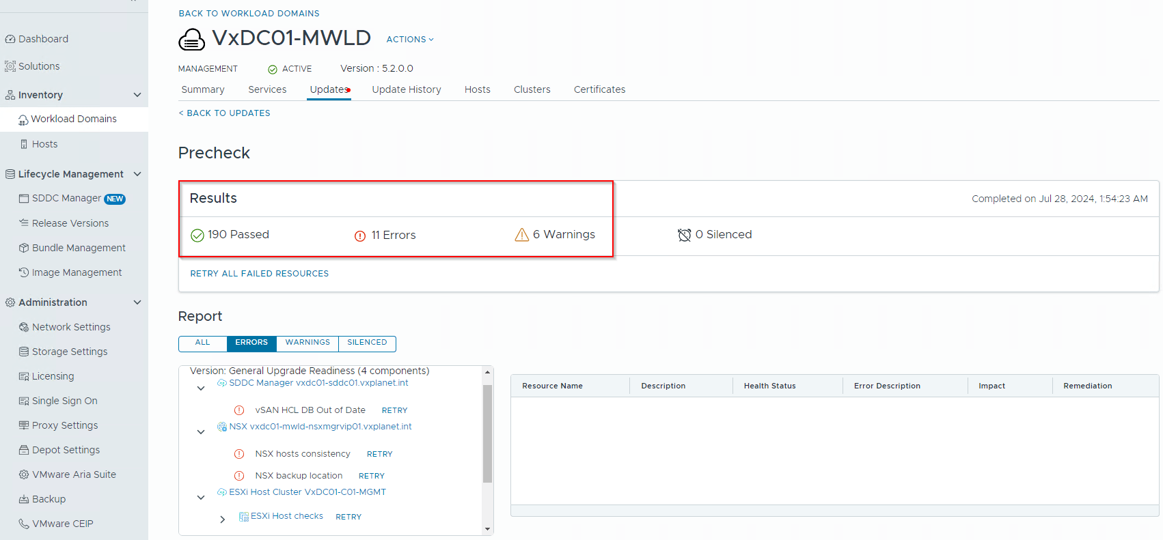Click the Dashboard gauge icon
Image resolution: width=1163 pixels, height=540 pixels.
tap(10, 39)
